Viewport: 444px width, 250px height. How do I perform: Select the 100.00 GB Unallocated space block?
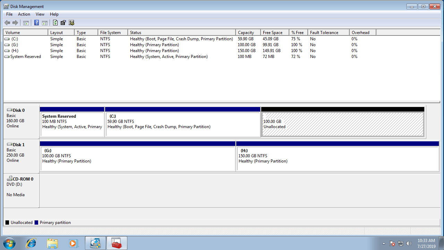pyautogui.click(x=343, y=124)
